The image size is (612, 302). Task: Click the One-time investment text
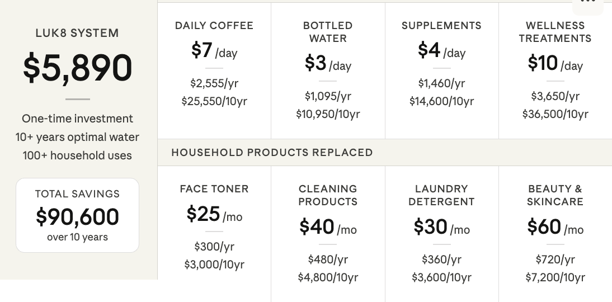(77, 119)
